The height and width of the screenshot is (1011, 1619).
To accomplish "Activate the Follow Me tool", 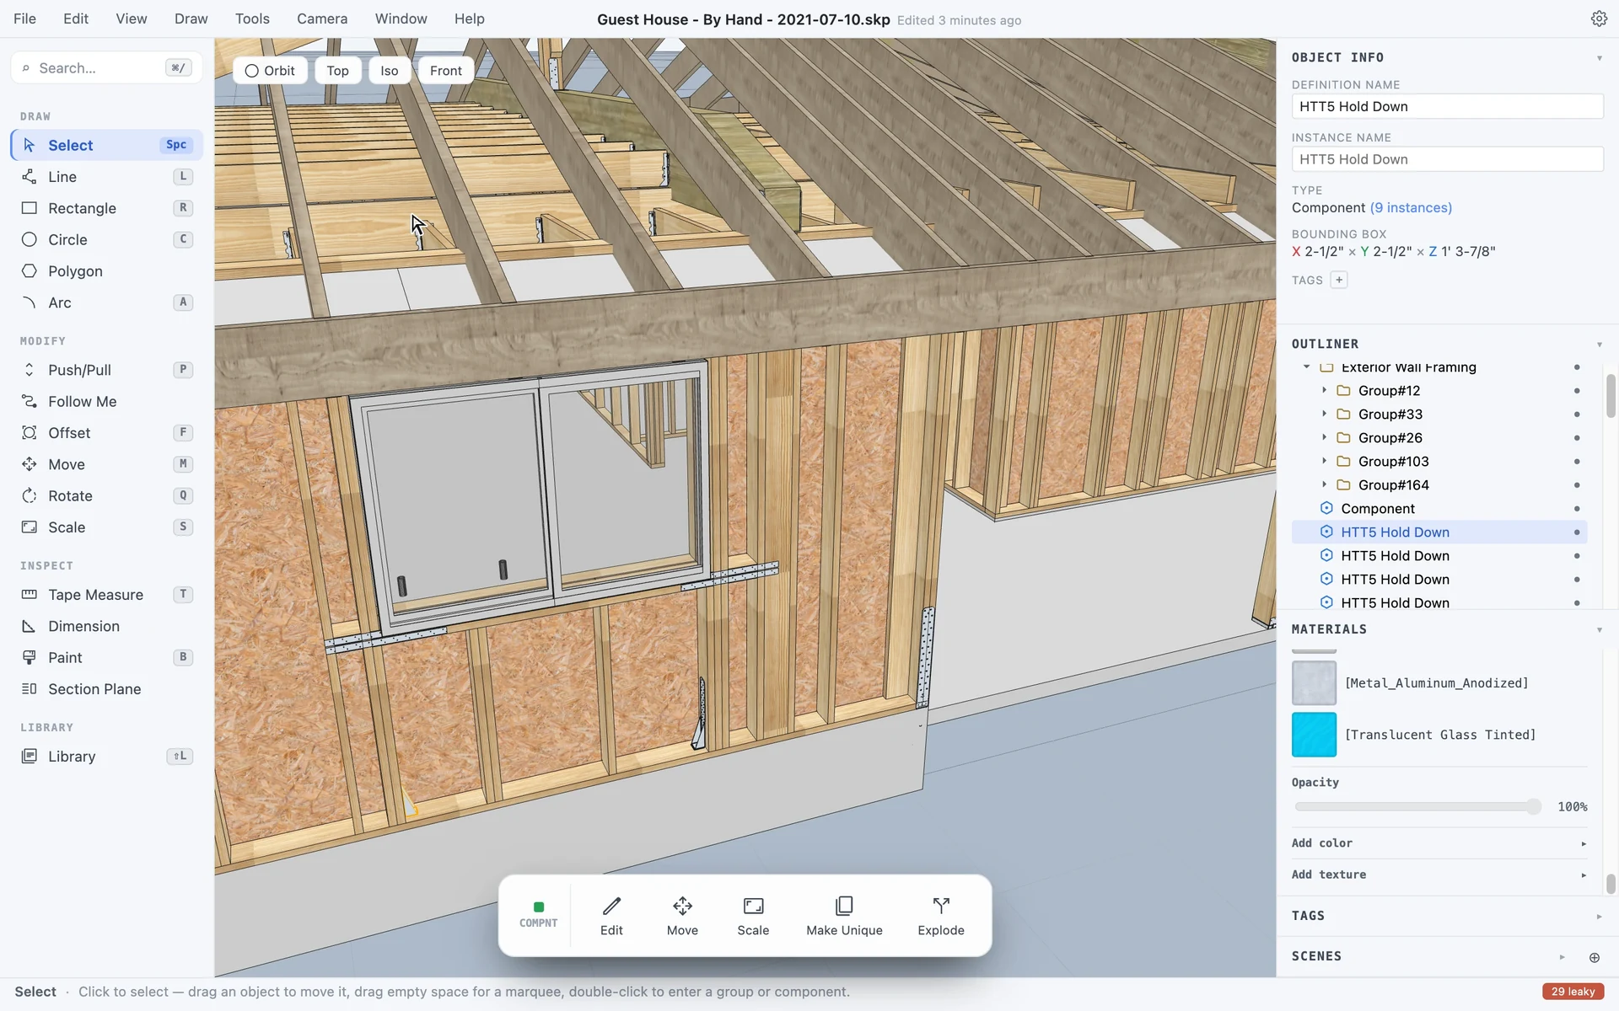I will tap(107, 402).
